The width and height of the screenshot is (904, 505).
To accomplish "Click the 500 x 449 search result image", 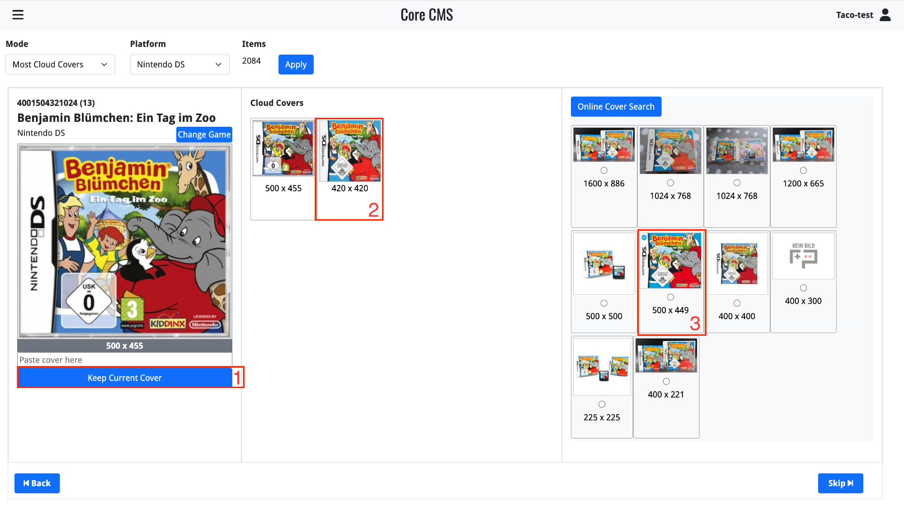I will [670, 260].
